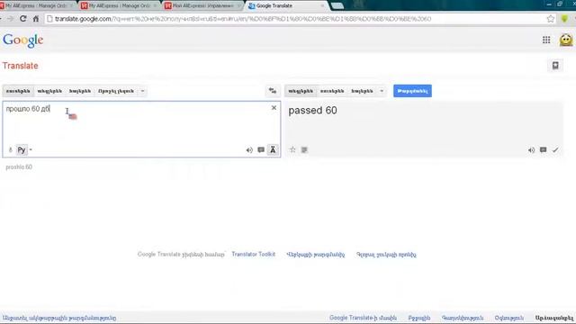
Task: Choose Detect language source option
Action: [x=116, y=91]
